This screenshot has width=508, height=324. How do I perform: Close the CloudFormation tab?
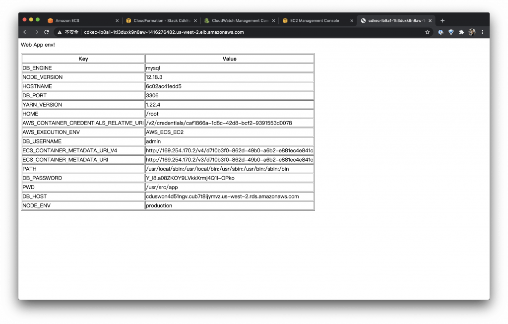195,20
